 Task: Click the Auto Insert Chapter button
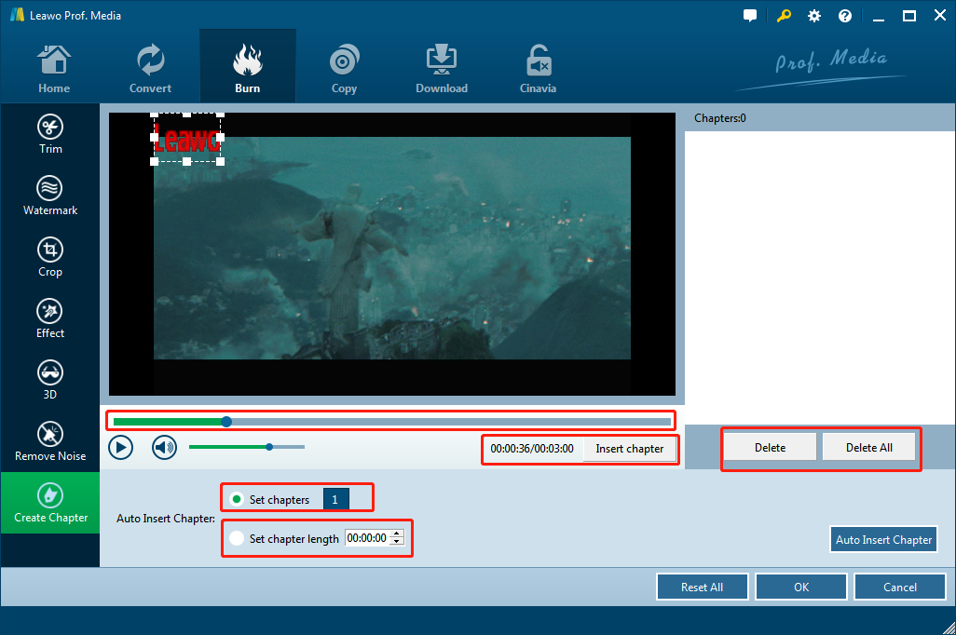883,539
